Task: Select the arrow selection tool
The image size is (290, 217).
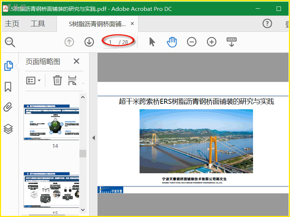Action: (x=152, y=42)
